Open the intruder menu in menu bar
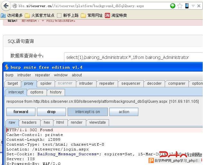Viewport: 203px width, 165px height. click(24, 75)
